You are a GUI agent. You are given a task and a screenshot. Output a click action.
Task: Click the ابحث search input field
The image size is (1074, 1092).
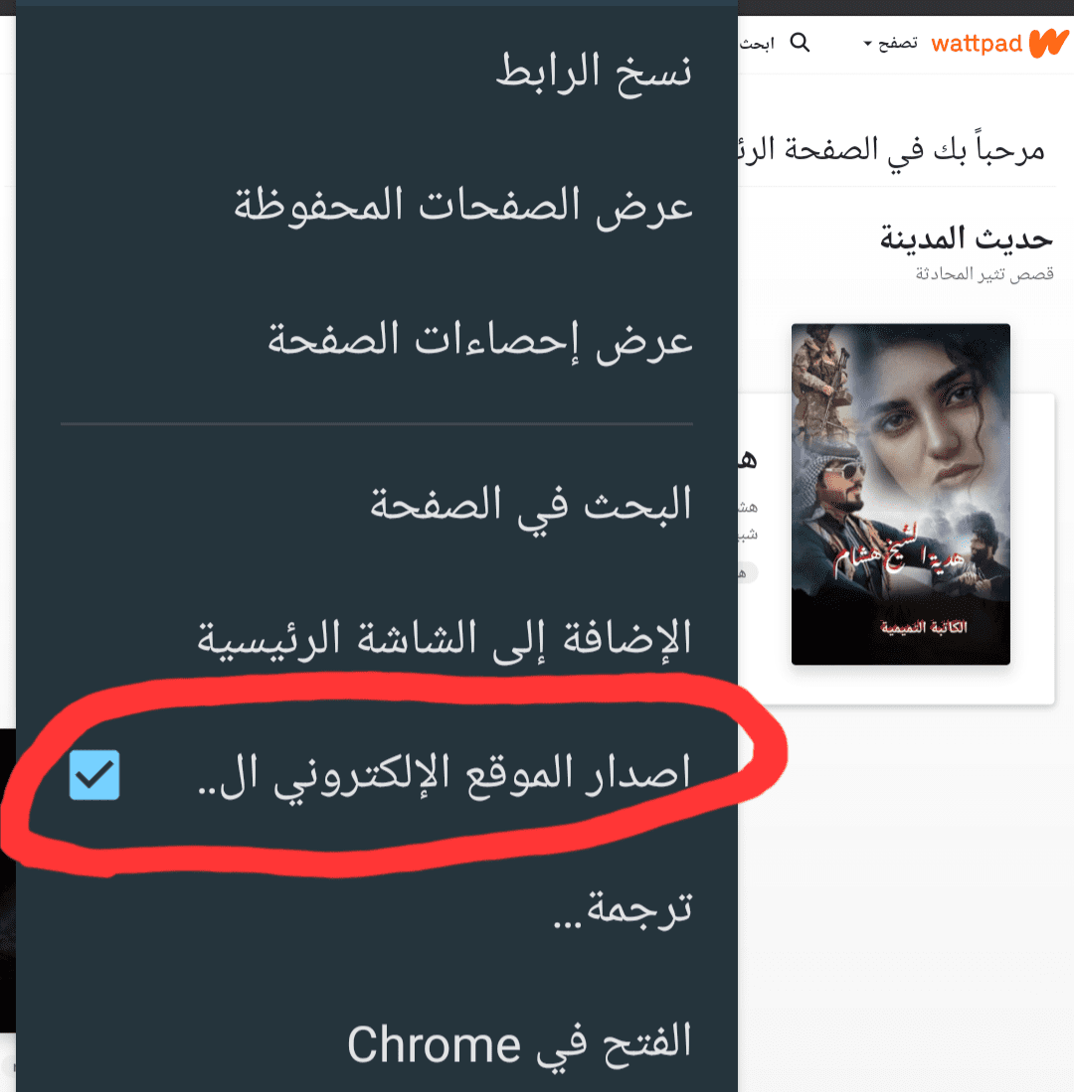point(757,44)
